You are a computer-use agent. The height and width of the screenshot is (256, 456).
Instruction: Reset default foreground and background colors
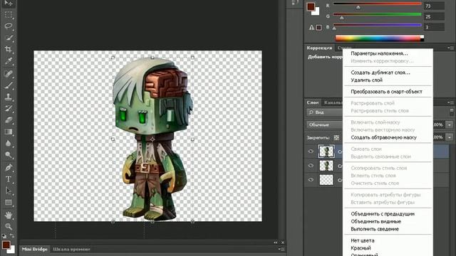point(4,235)
